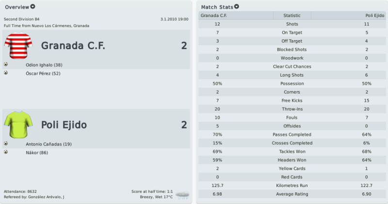
Task: Click goal ball icon beside Odion Ighalo
Action: tap(6, 64)
